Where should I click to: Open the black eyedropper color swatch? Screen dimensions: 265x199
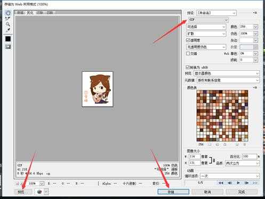[x=8, y=39]
